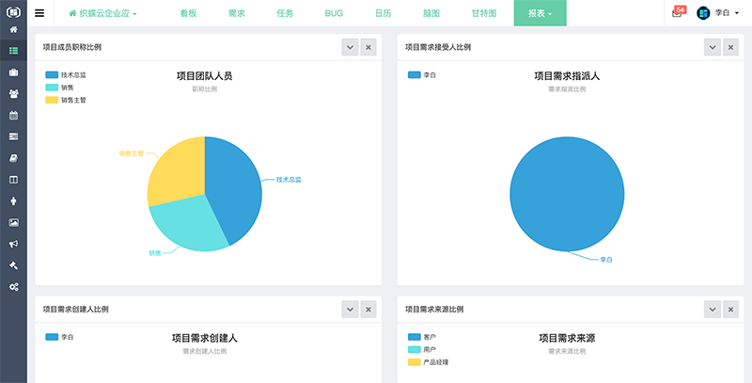Viewport: 752px width, 383px height.
Task: Click the 项目需求创建人 chart title
Action: point(205,338)
